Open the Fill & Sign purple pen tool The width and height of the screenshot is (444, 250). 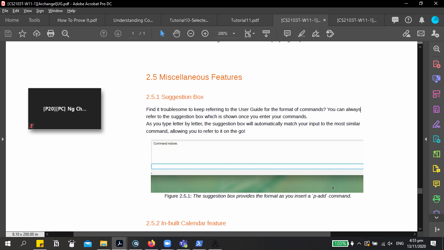(437, 124)
